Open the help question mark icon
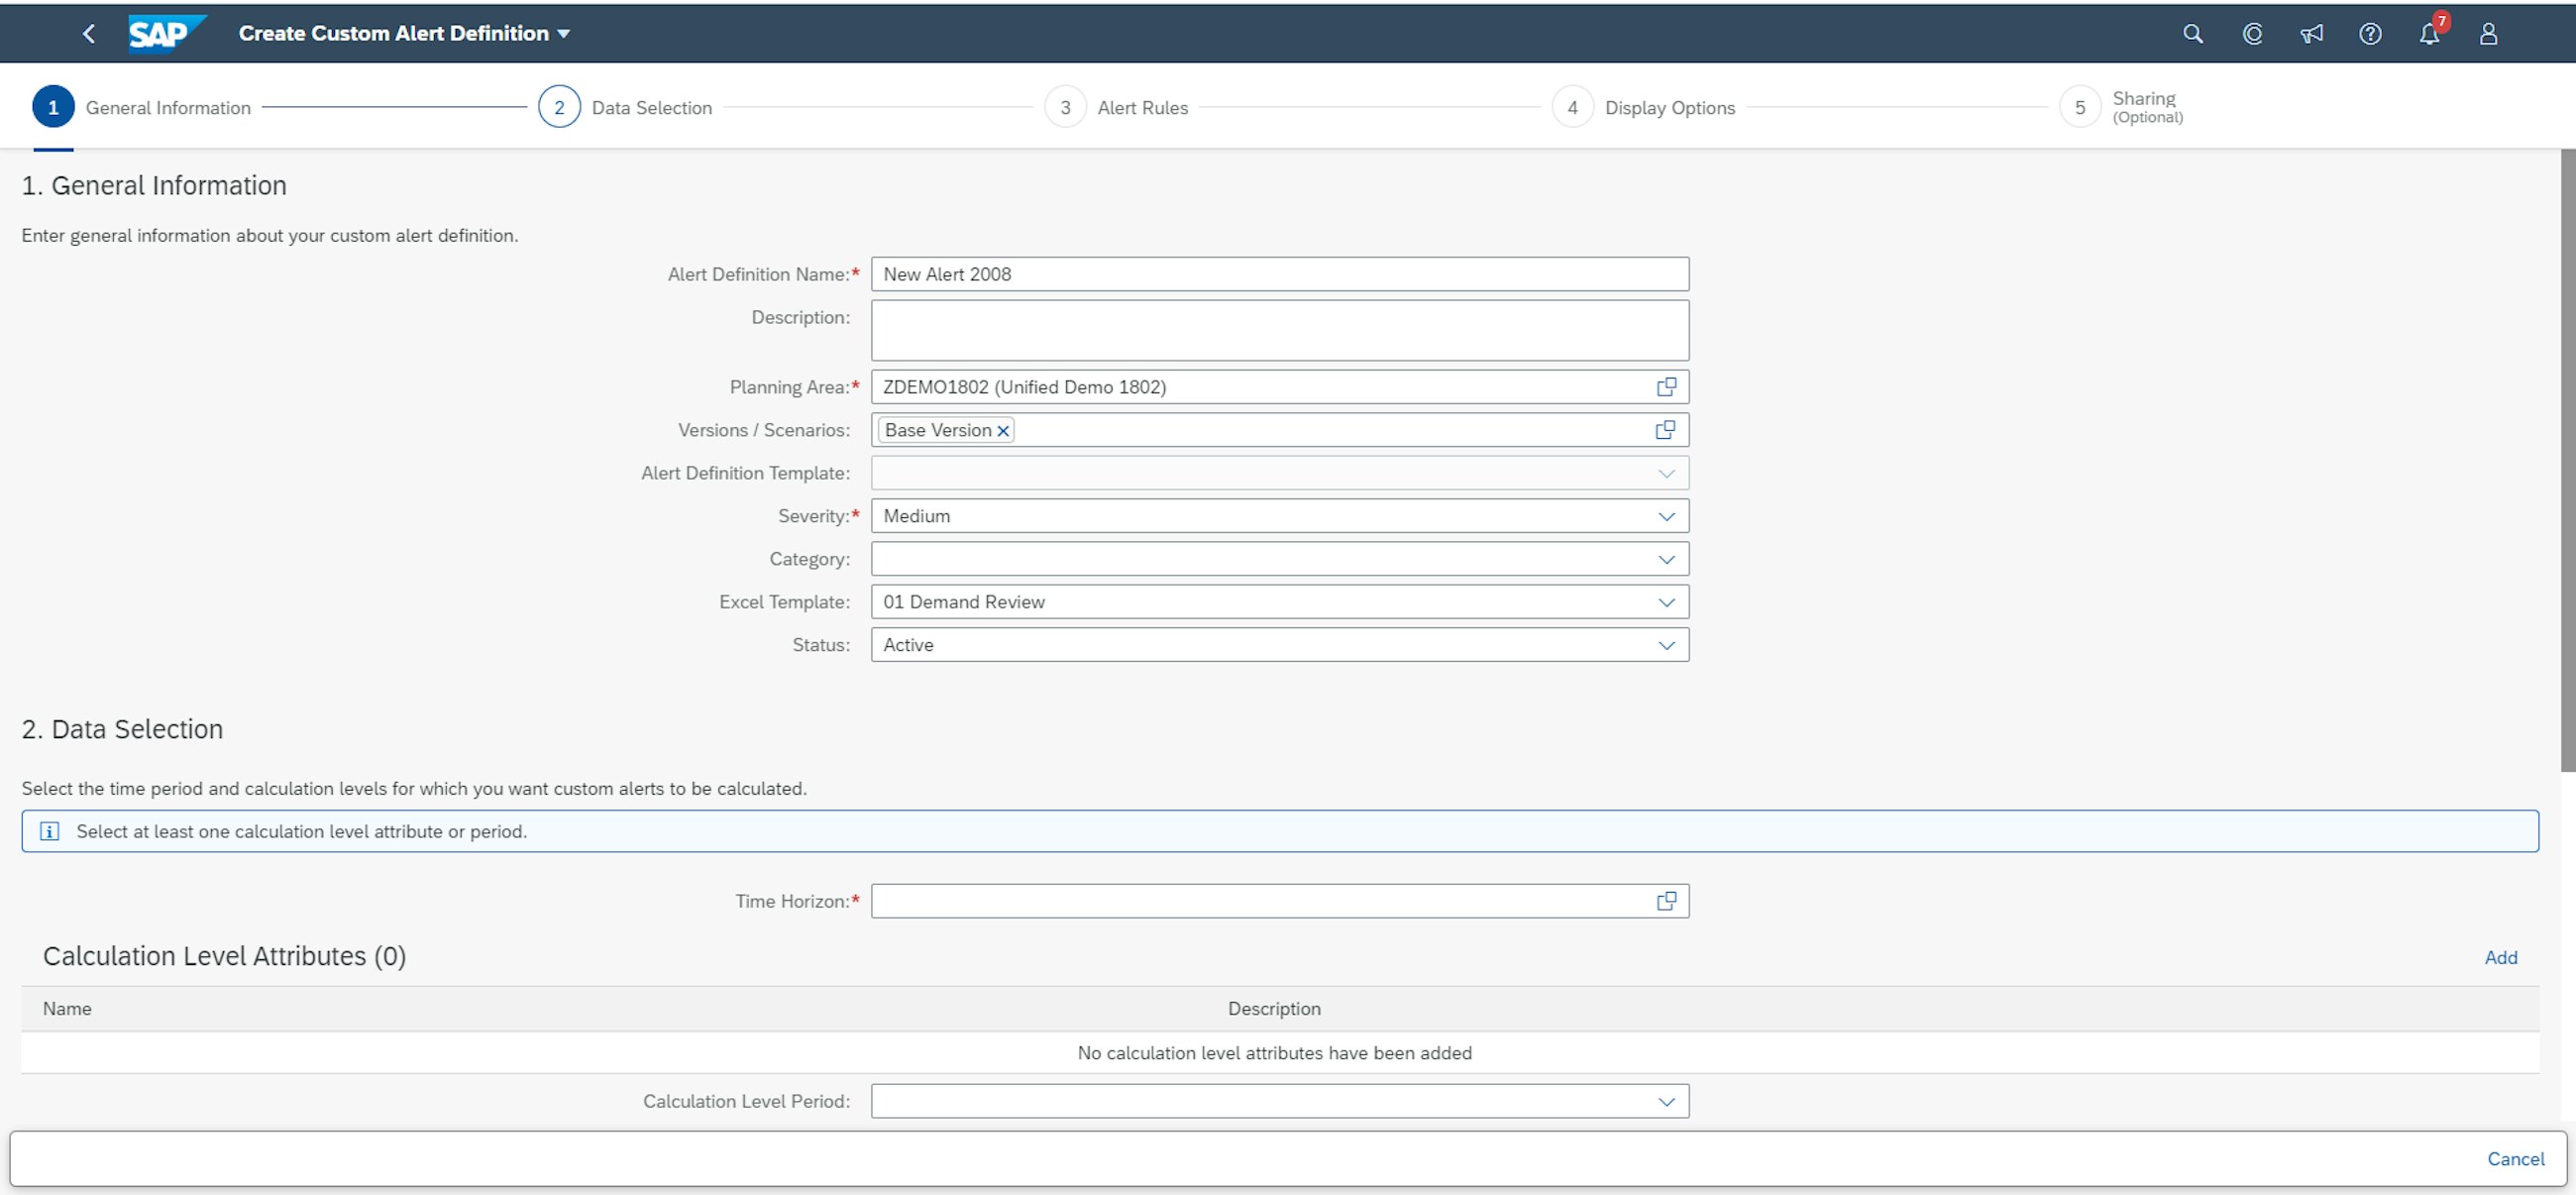 pos(2369,34)
